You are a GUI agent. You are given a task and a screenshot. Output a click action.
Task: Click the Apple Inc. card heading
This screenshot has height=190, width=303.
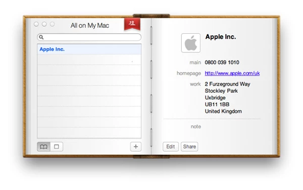[221, 37]
